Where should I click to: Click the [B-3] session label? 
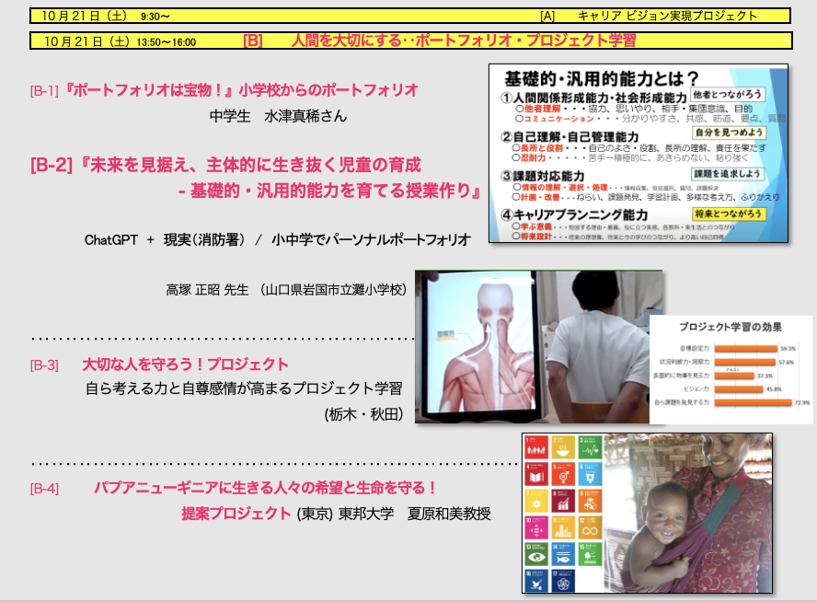pyautogui.click(x=44, y=365)
